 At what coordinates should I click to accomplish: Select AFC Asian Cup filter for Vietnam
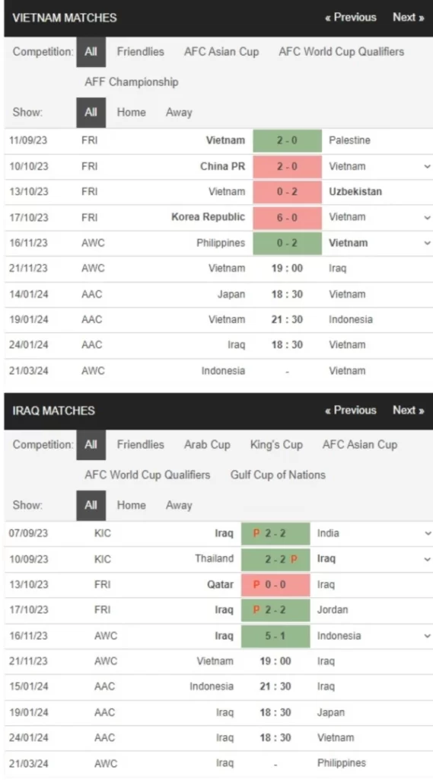click(x=221, y=52)
